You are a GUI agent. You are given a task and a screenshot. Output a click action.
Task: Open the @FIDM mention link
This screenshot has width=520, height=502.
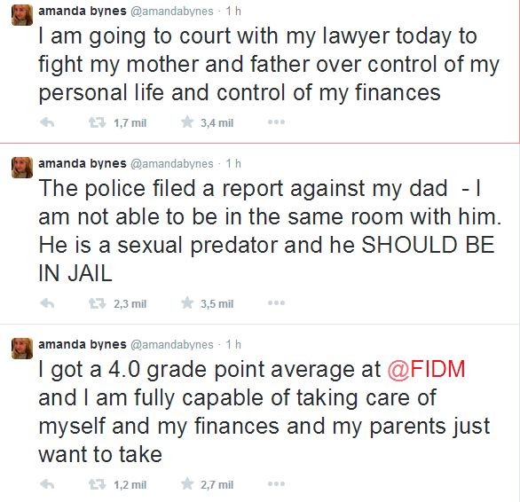(426, 369)
